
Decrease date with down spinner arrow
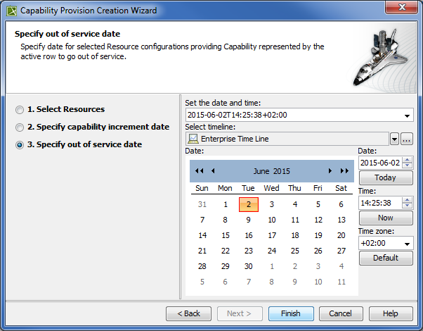pyautogui.click(x=407, y=165)
